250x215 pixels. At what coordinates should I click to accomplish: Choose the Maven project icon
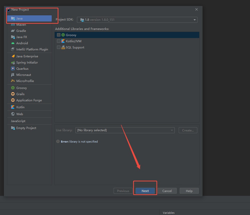click(13, 24)
